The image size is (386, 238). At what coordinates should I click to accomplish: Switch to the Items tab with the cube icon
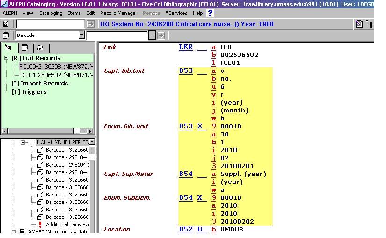(x=25, y=48)
